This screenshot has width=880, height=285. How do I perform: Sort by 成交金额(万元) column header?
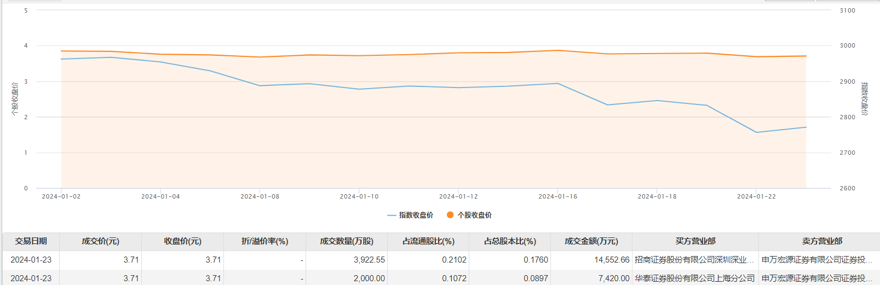coord(591,241)
